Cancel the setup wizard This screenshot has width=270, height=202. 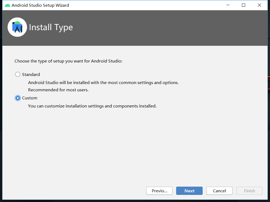pyautogui.click(x=219, y=191)
